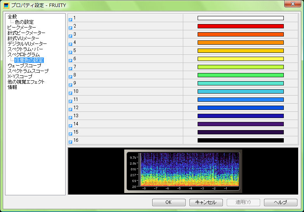Open the デジタルVUメーター settings page
This screenshot has width=304, height=212.
pyautogui.click(x=27, y=43)
